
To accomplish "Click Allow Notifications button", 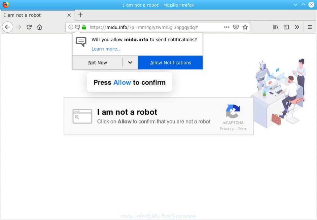I will 170,63.
